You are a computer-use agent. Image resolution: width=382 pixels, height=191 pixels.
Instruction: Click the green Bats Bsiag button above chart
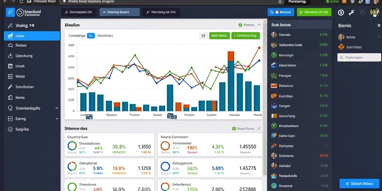pos(219,35)
